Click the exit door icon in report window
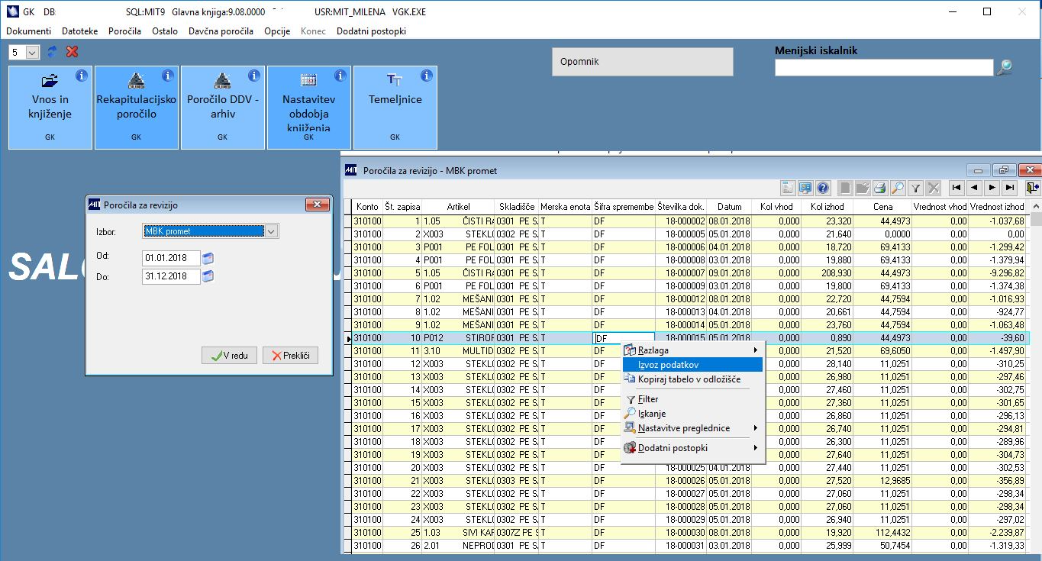The width and height of the screenshot is (1042, 561). coord(1032,188)
